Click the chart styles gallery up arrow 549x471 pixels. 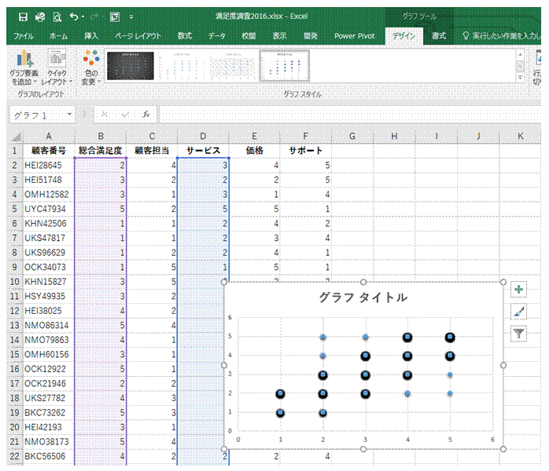[x=520, y=55]
